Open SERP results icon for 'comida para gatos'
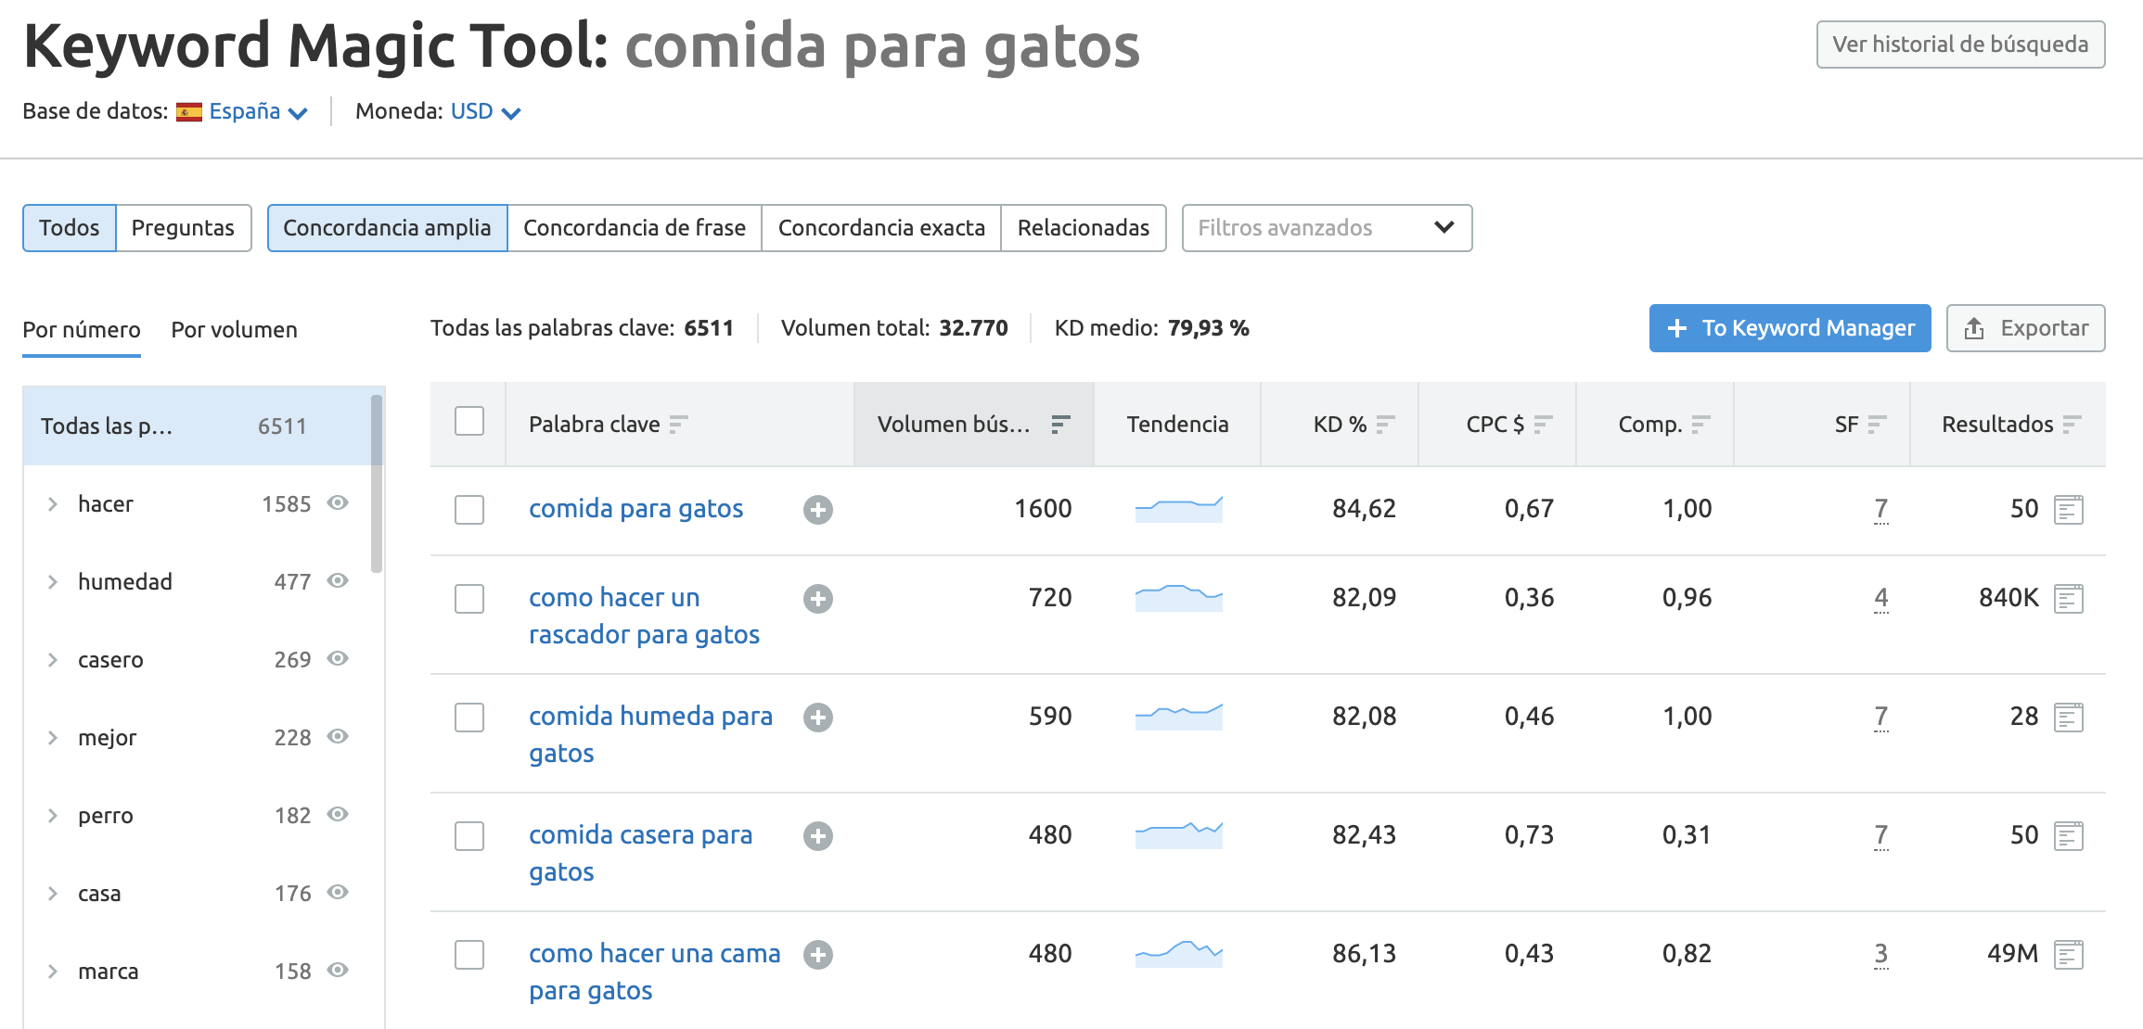This screenshot has height=1029, width=2143. pos(2069,510)
